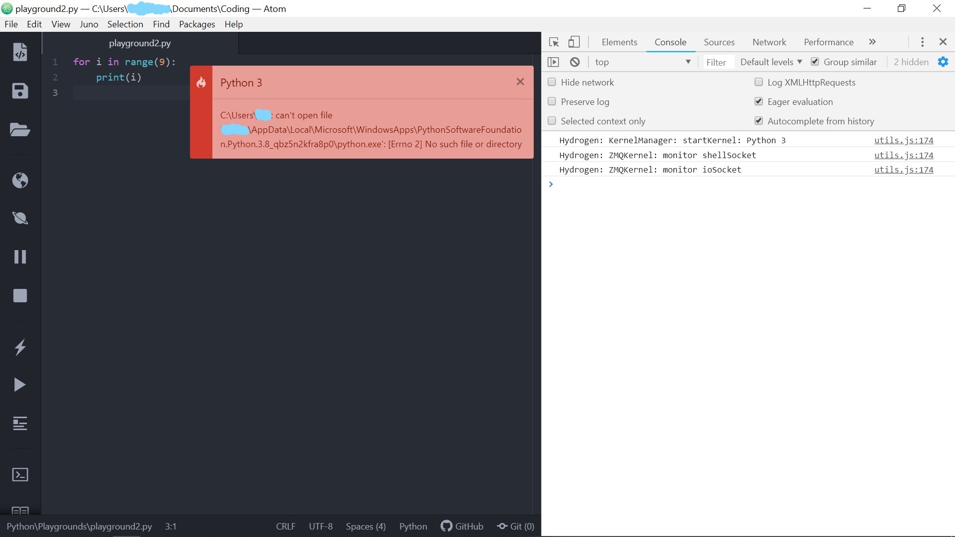Click the pause icon in Juno toolbar
This screenshot has height=537, width=955.
tap(20, 257)
